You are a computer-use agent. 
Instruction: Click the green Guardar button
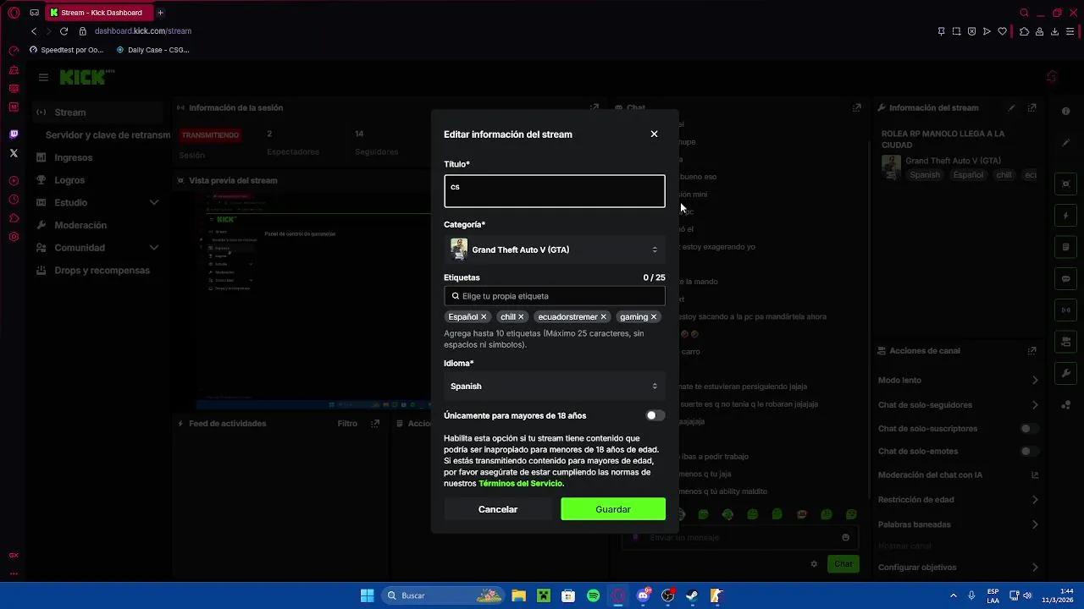[613, 509]
